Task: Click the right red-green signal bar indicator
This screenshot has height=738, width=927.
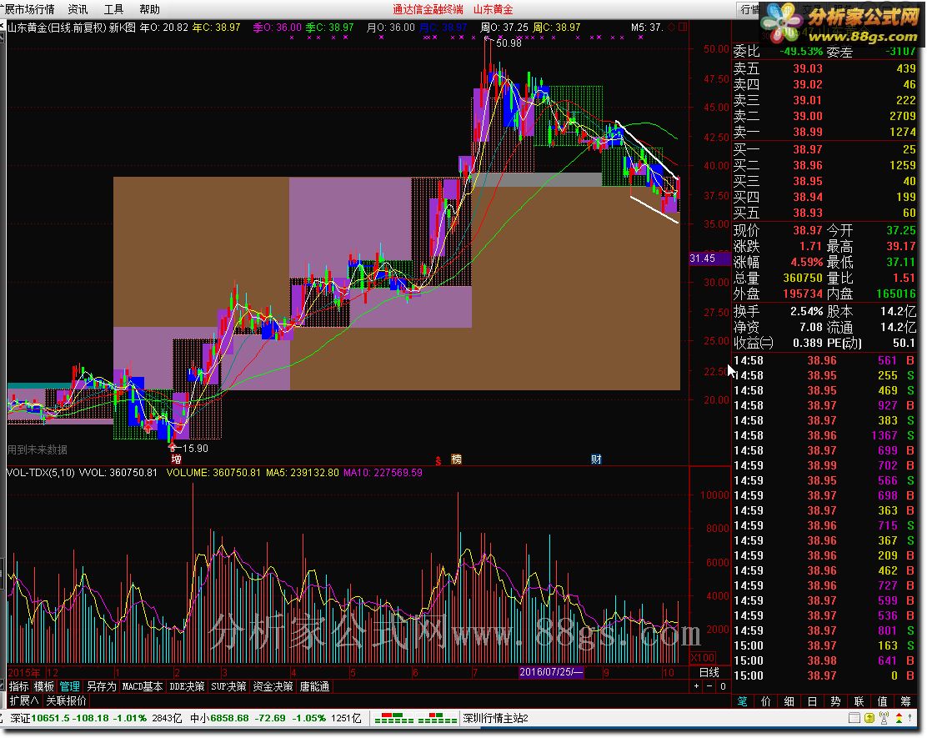Action: (438, 719)
